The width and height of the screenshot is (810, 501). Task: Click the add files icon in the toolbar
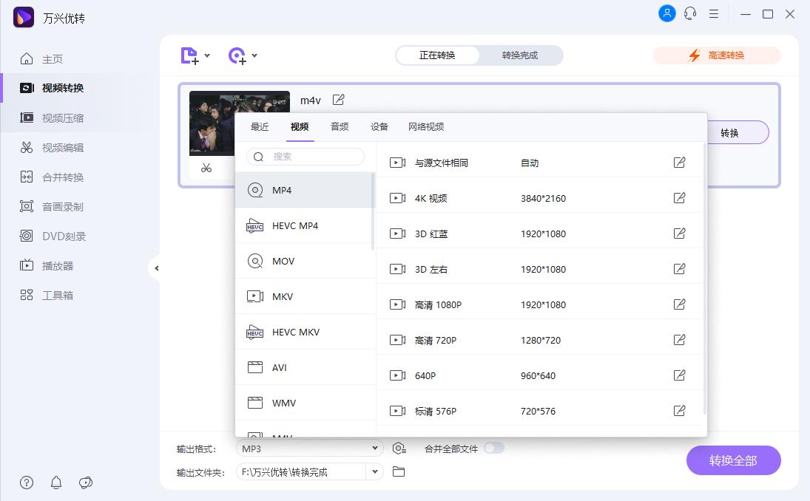point(189,55)
